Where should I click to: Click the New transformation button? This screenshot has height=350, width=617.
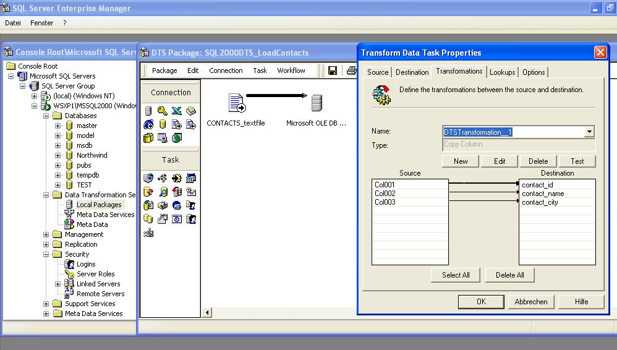point(461,161)
